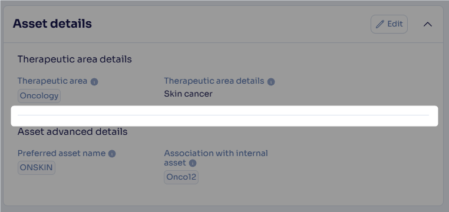Click the Therapeutic area details section heading
The image size is (449, 212).
(x=74, y=59)
